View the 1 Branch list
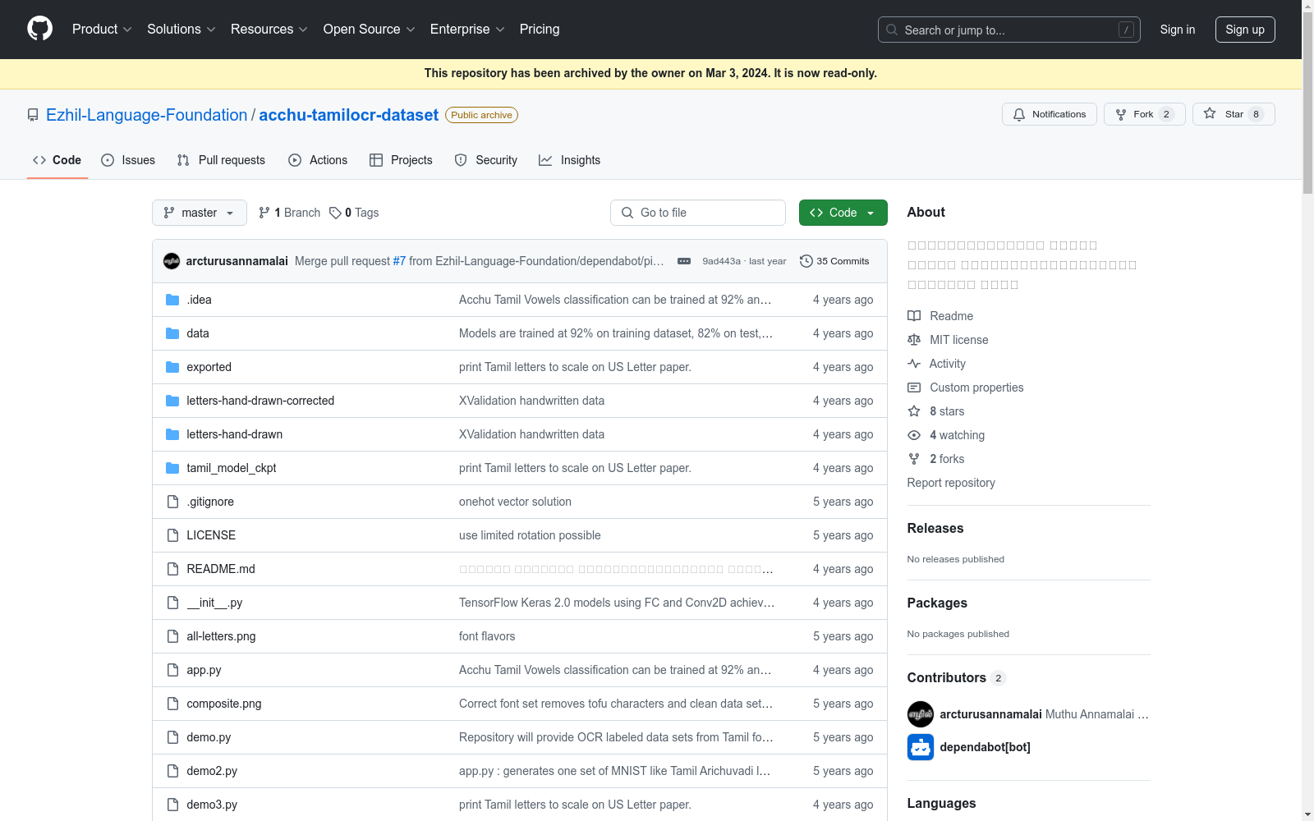This screenshot has height=821, width=1314. (x=289, y=213)
